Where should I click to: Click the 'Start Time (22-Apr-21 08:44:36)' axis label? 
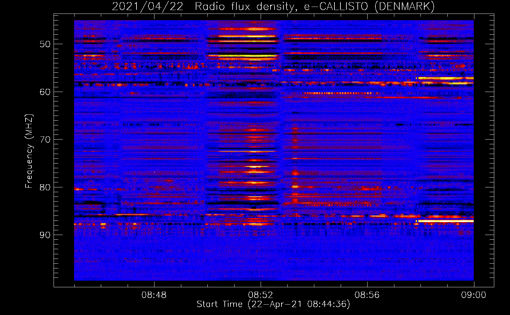point(273,304)
